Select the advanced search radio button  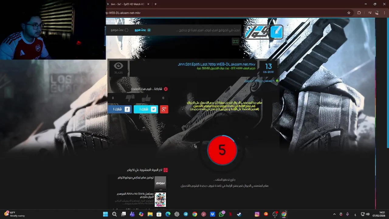[126, 30]
